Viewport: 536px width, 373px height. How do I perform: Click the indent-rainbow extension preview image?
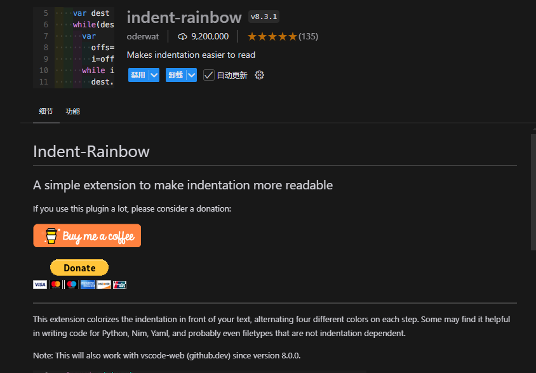pos(74,48)
